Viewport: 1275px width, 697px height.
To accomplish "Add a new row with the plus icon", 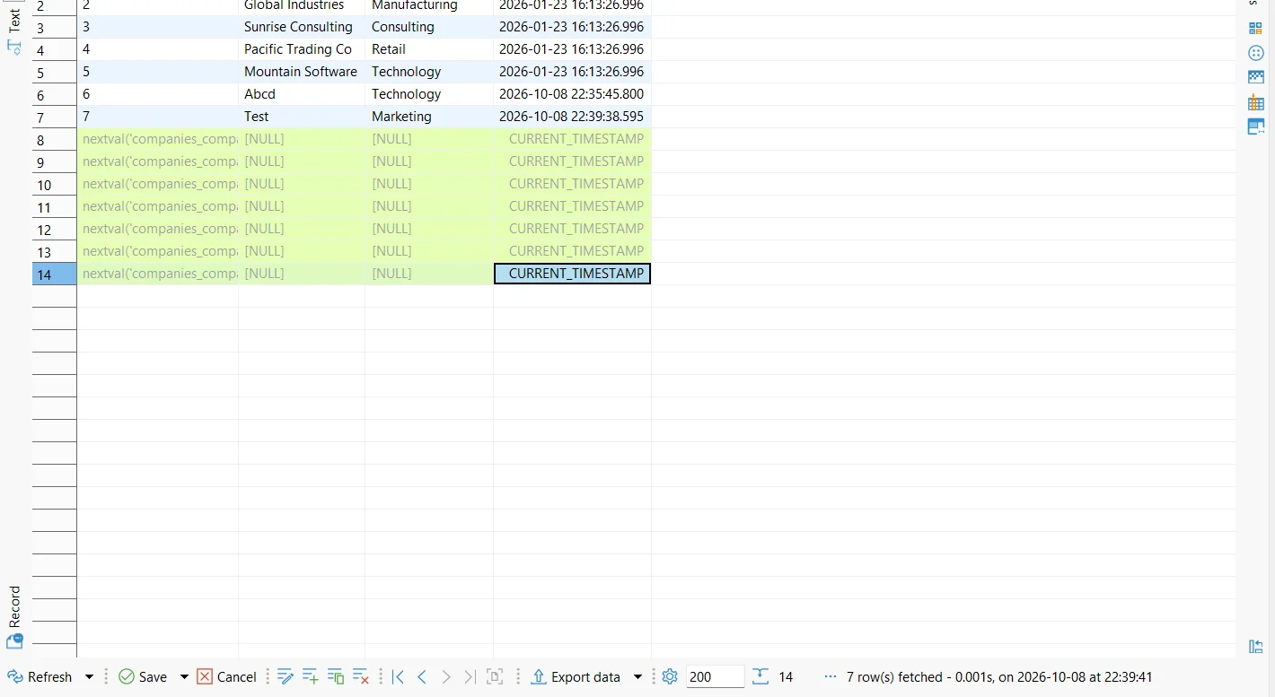I will (311, 677).
